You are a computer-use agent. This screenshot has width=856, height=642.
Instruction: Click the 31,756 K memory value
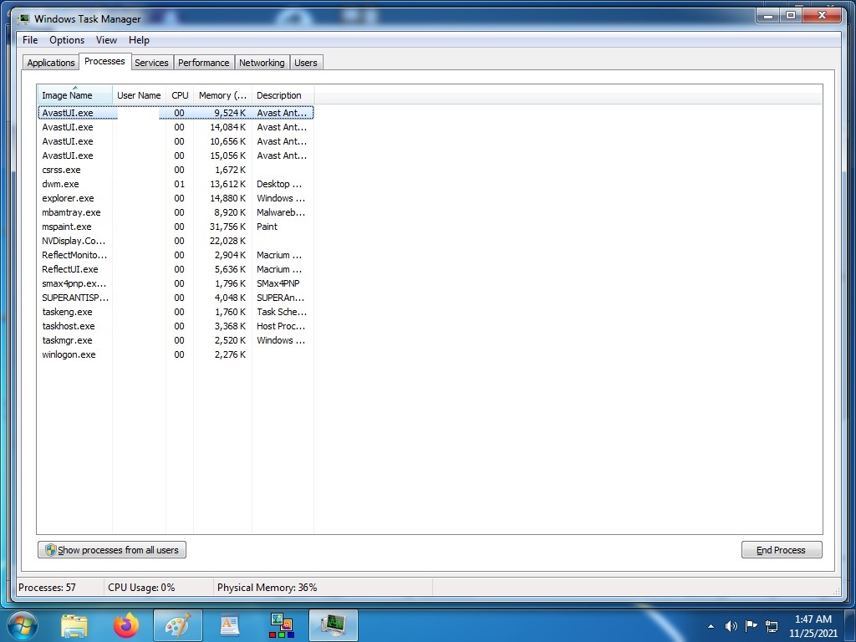coord(227,227)
